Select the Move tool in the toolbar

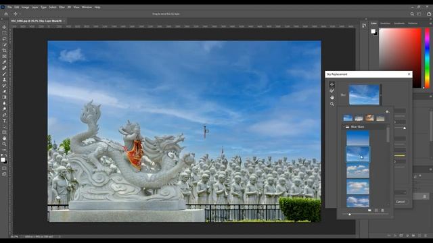pyautogui.click(x=4, y=27)
